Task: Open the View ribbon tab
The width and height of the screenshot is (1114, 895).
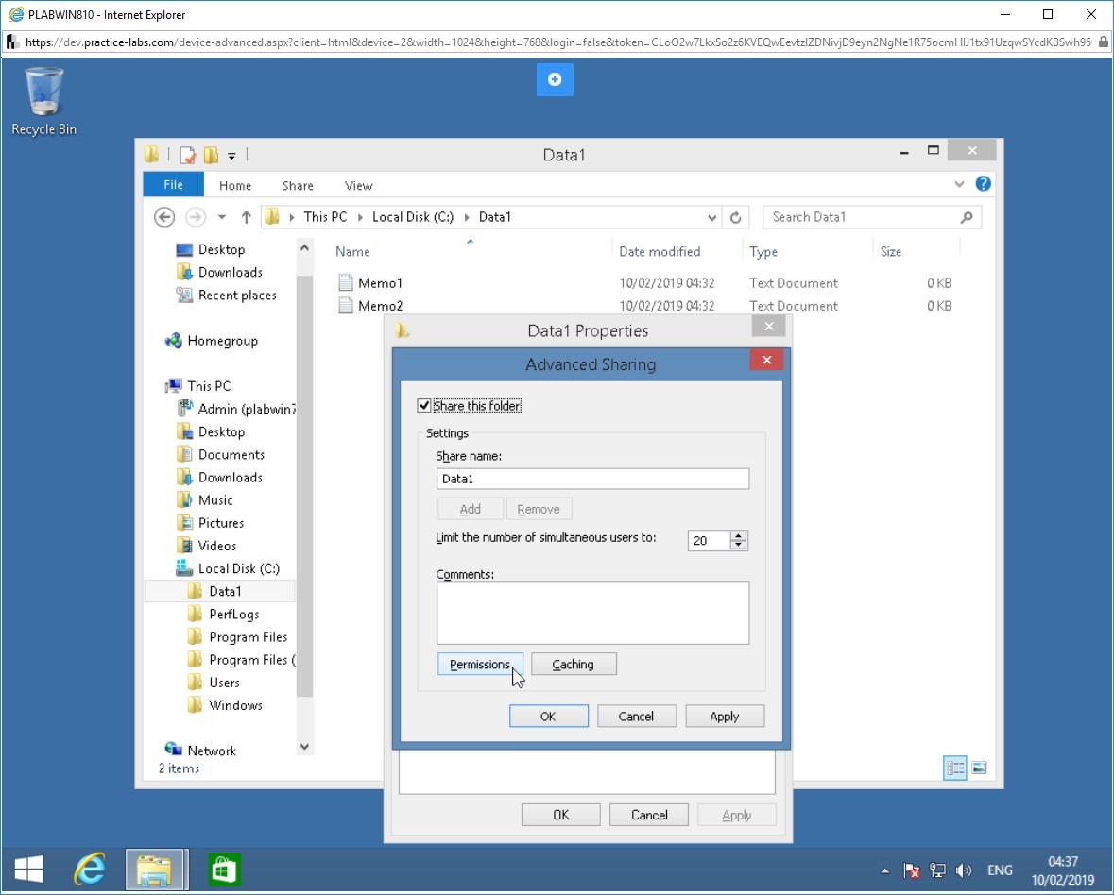Action: click(x=359, y=185)
